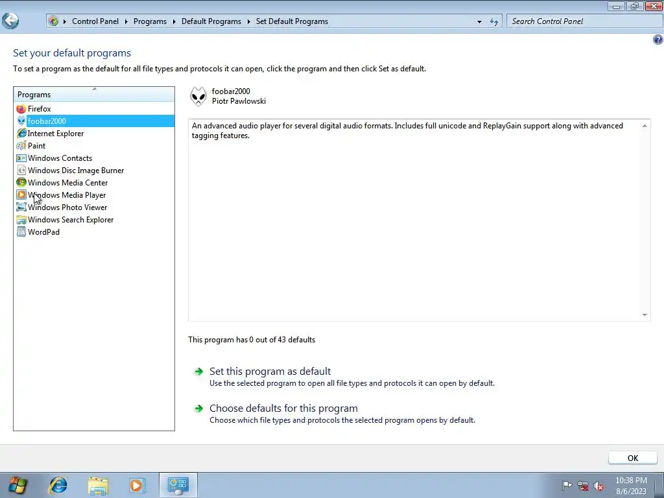Expand the address bar history dropdown
Viewport: 664px width, 498px height.
click(x=479, y=21)
